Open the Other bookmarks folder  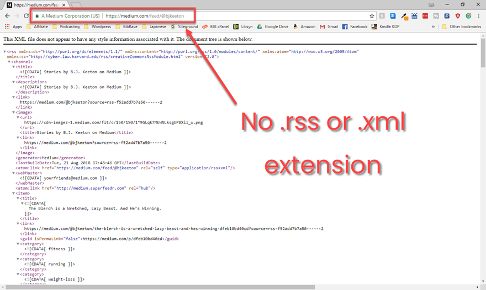tap(462, 26)
